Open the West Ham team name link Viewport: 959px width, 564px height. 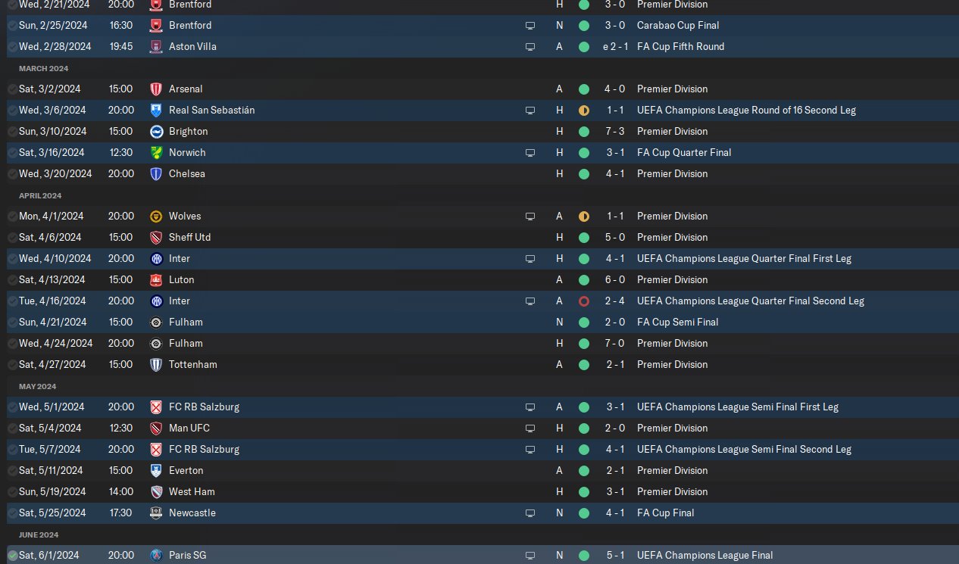(192, 491)
